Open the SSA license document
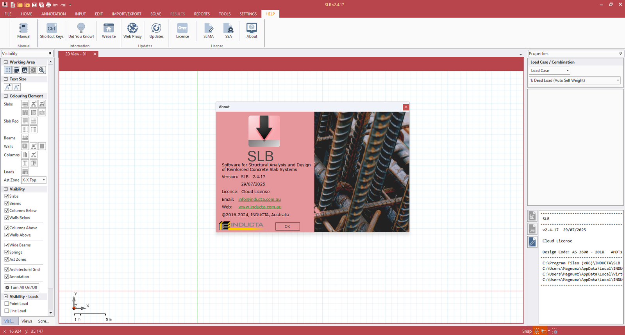The image size is (625, 335). [229, 30]
